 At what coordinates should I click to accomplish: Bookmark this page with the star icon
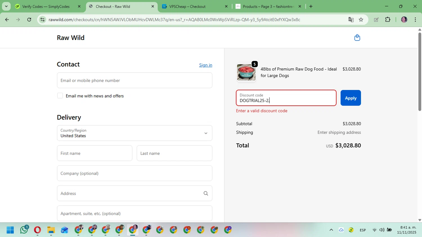pos(361,19)
